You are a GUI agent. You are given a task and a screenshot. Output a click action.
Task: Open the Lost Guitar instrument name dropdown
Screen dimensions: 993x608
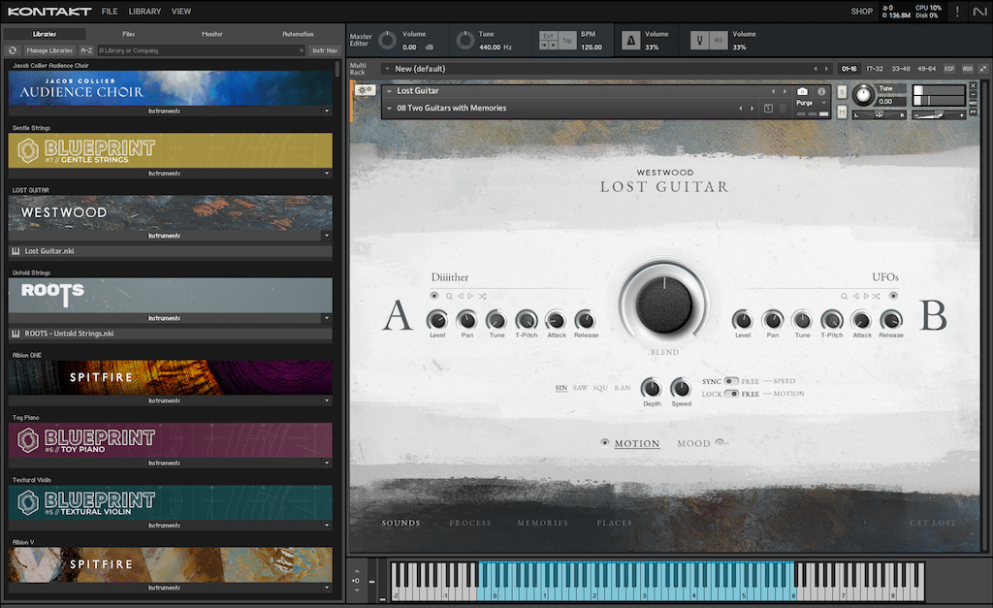[x=389, y=91]
